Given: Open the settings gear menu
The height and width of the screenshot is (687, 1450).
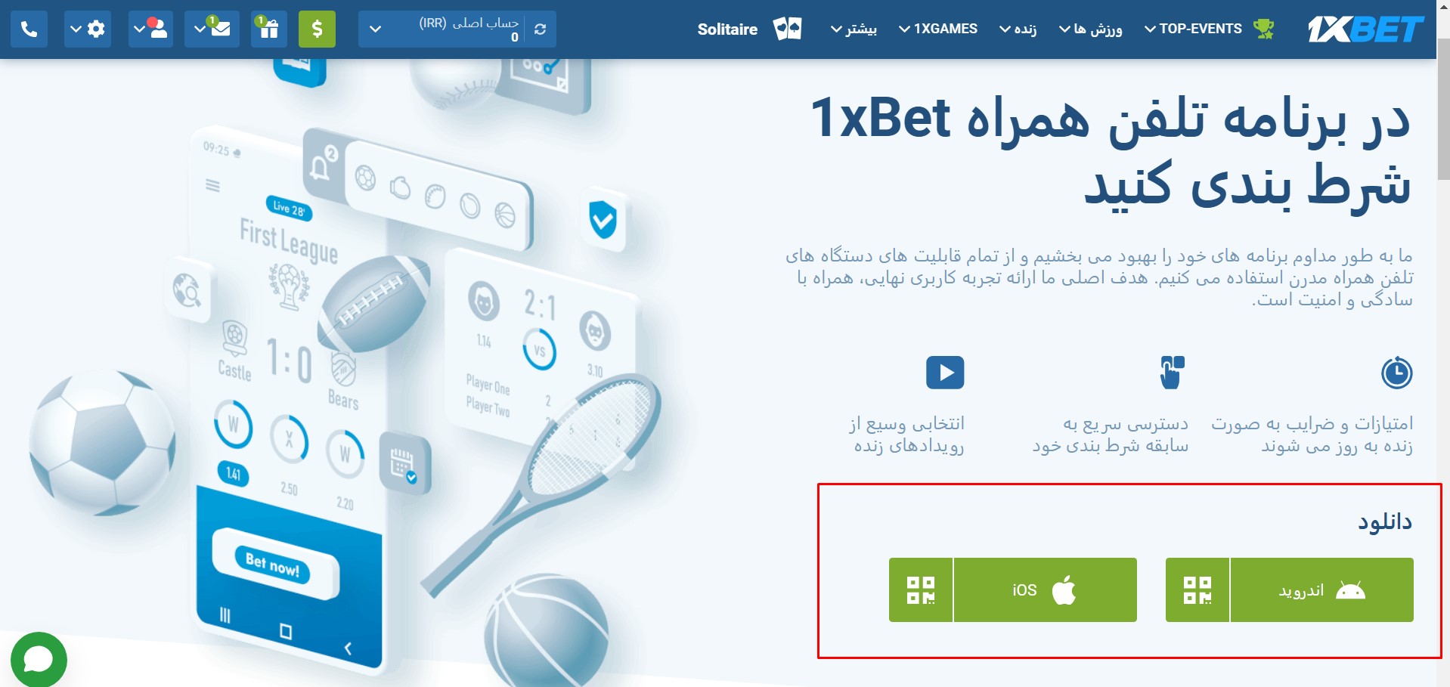Looking at the screenshot, I should coord(88,29).
